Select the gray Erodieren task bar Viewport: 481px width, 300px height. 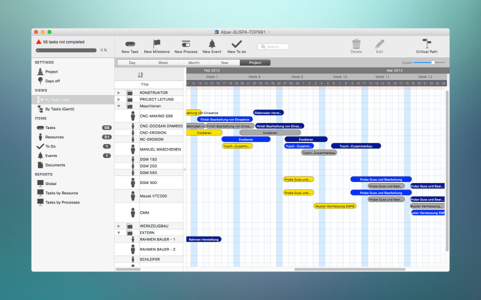click(x=270, y=132)
